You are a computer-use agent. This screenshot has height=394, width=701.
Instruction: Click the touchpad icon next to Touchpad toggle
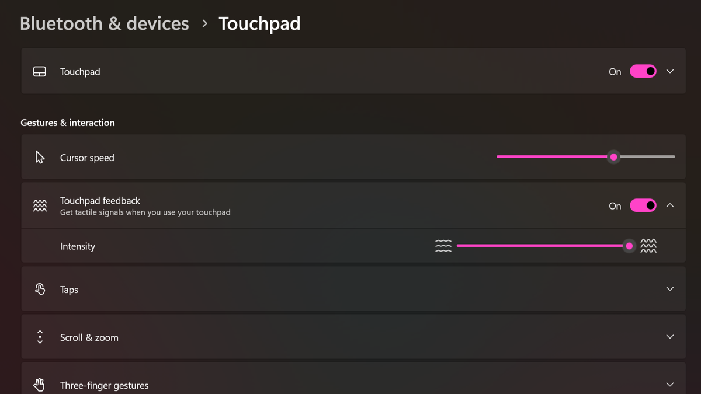tap(39, 71)
